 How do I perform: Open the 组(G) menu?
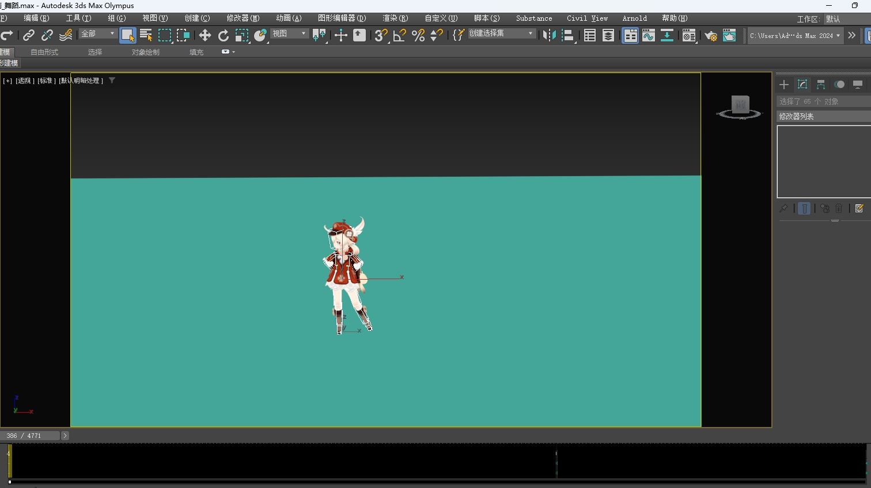pyautogui.click(x=117, y=18)
